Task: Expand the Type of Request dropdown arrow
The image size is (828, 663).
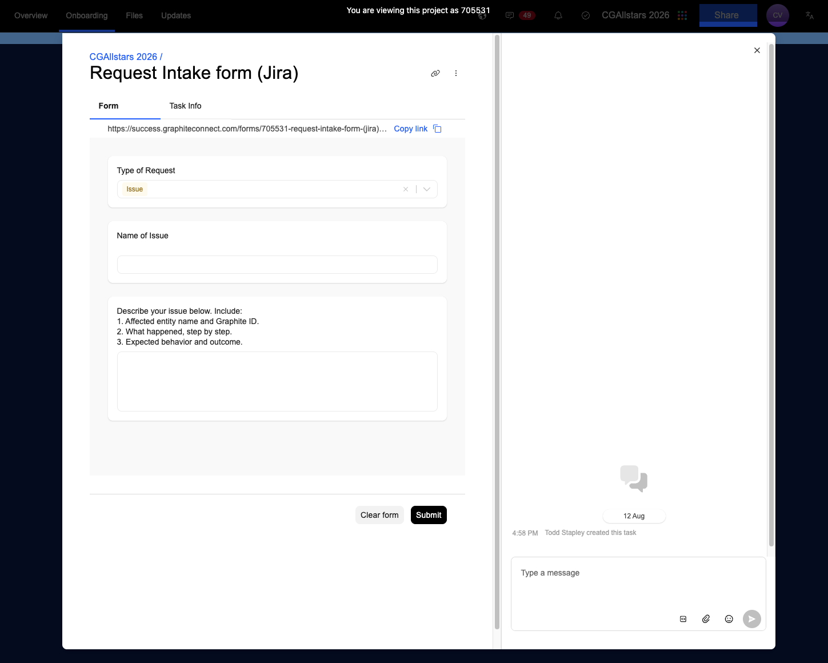Action: [427, 189]
